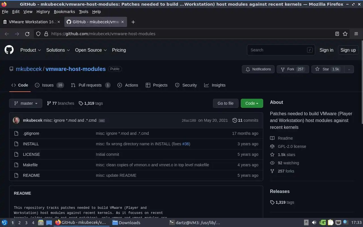Viewport: 363px width, 227px height.
Task: Open the Bookmarks menu
Action: [64, 12]
